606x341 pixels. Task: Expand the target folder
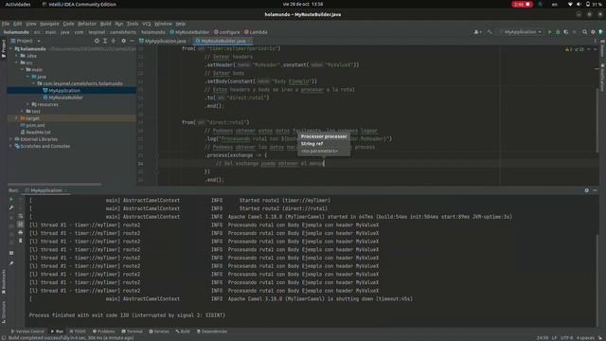click(x=17, y=118)
